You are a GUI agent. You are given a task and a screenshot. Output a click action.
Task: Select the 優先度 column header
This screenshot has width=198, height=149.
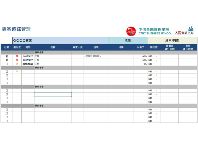[17, 47]
